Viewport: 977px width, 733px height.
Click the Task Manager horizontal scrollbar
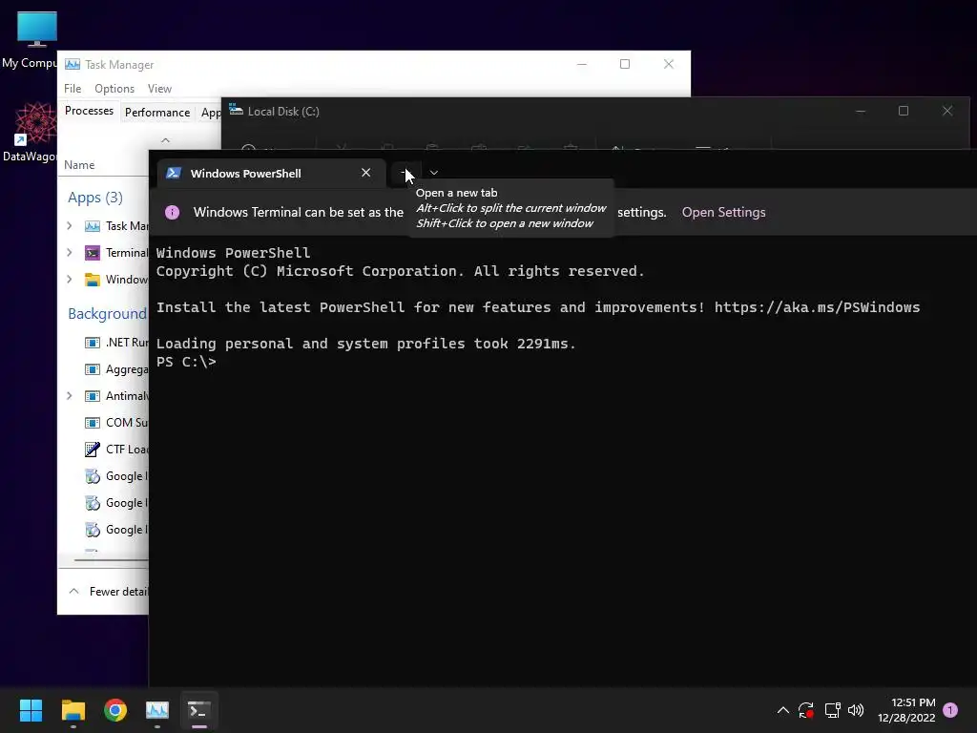point(111,559)
